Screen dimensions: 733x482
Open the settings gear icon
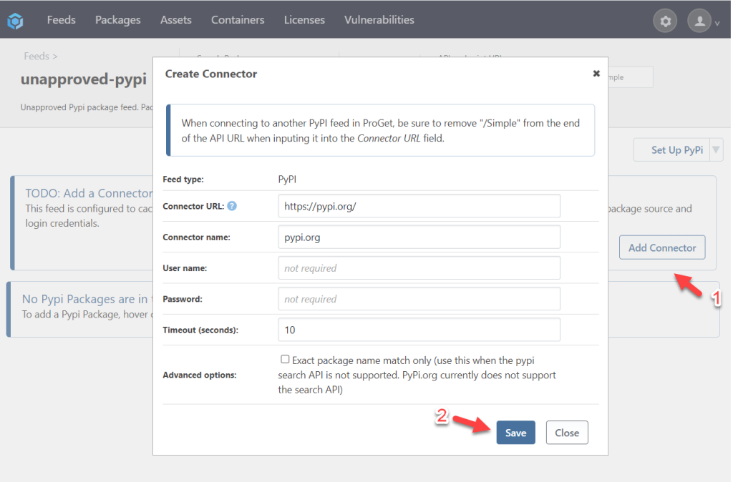[665, 21]
